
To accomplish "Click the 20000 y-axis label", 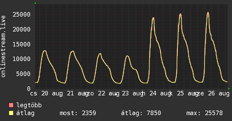I will pyautogui.click(x=22, y=29).
